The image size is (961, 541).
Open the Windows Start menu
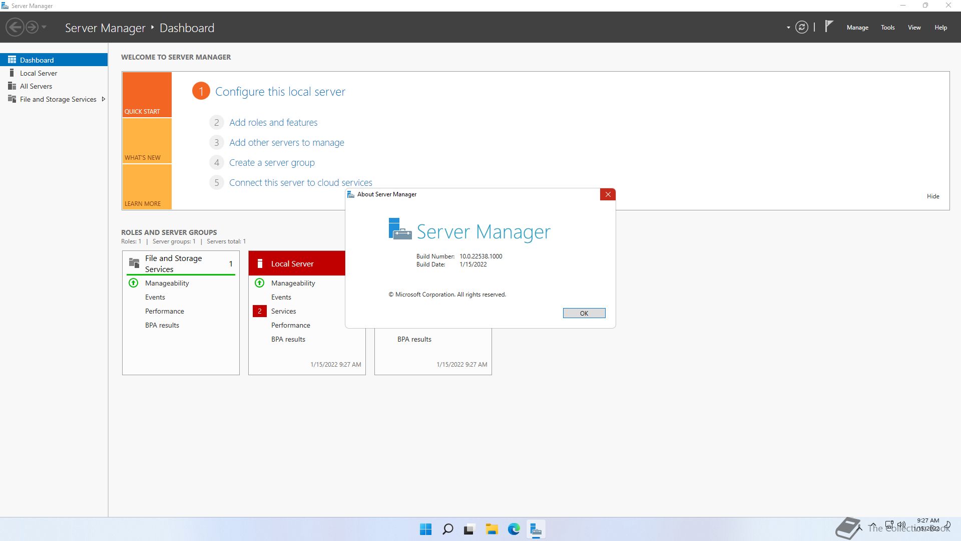click(x=426, y=529)
